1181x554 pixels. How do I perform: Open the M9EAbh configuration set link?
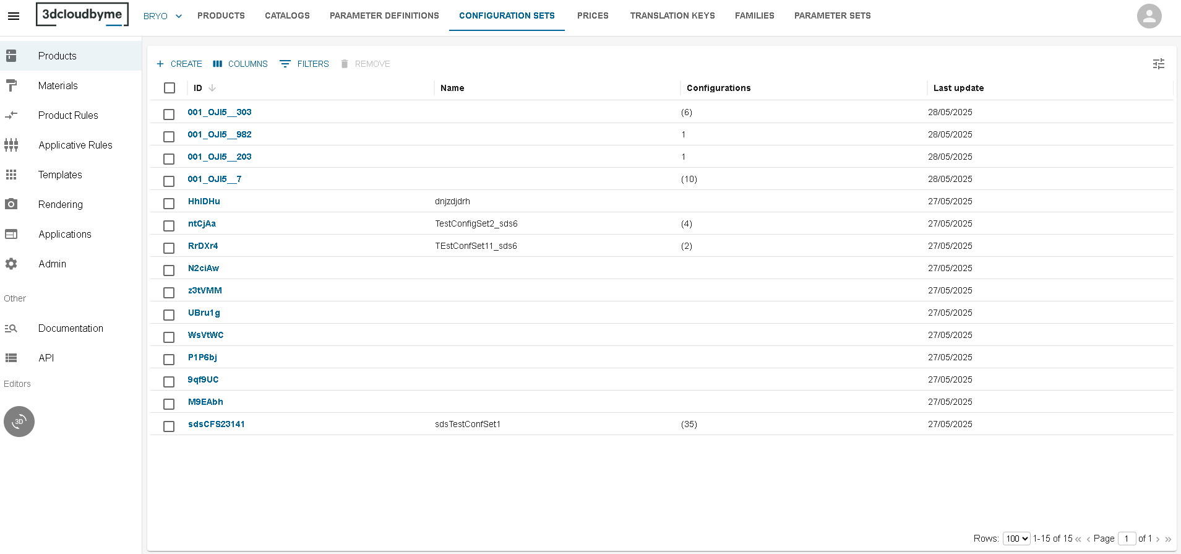coord(205,402)
